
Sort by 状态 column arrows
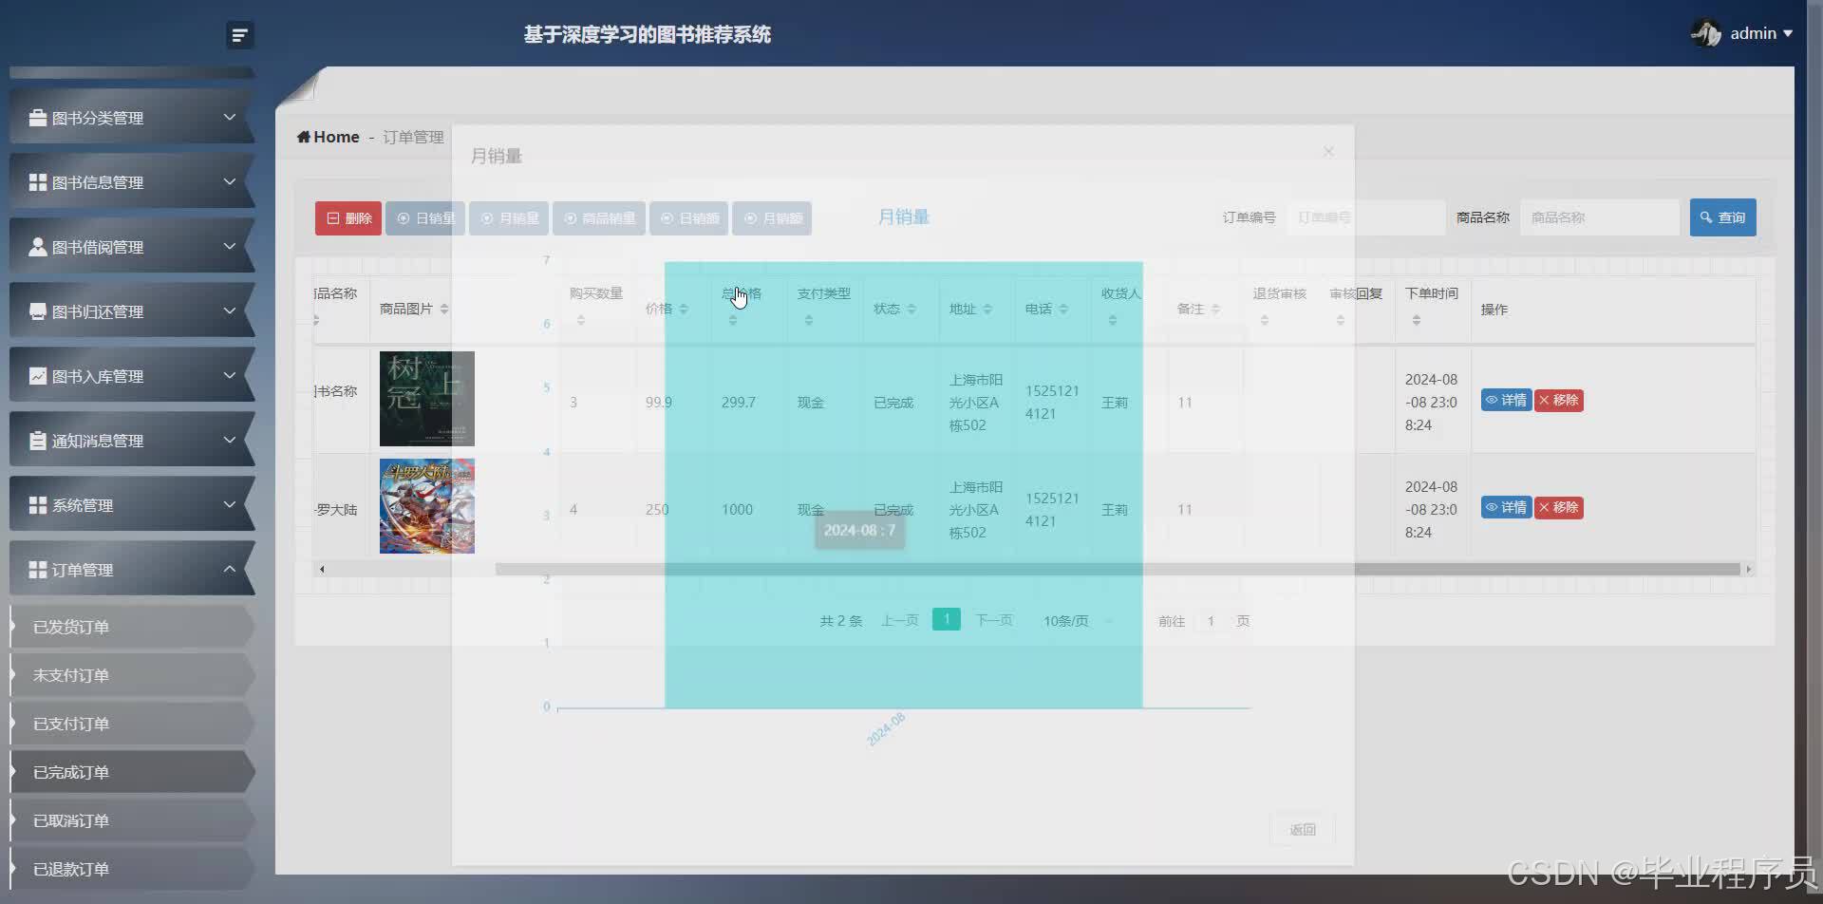click(x=911, y=310)
